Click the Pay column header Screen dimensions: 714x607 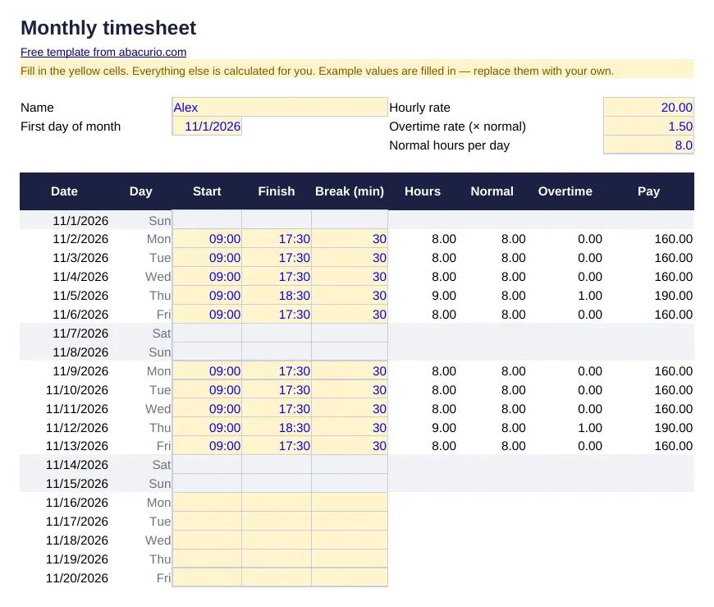[648, 191]
